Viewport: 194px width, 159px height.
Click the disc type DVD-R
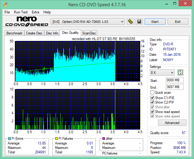tap(168, 44)
